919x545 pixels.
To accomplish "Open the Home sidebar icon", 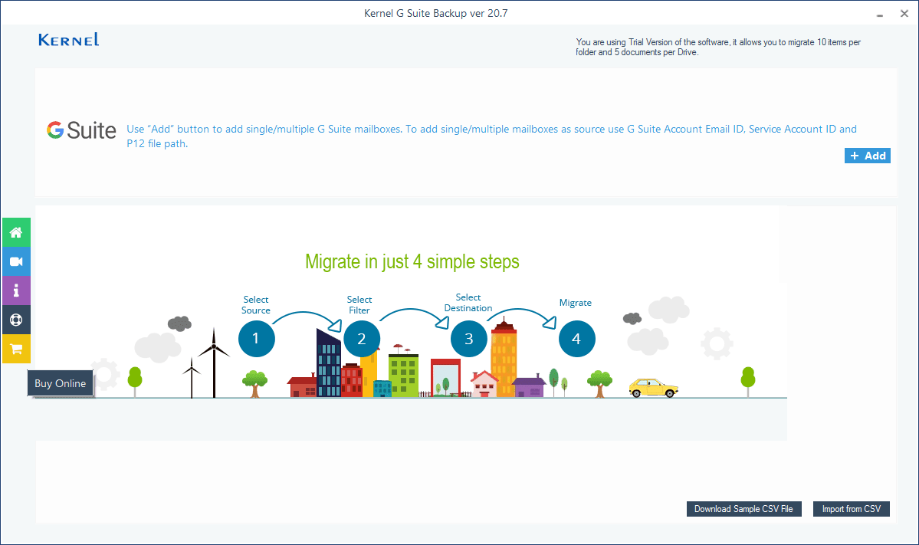I will [16, 233].
